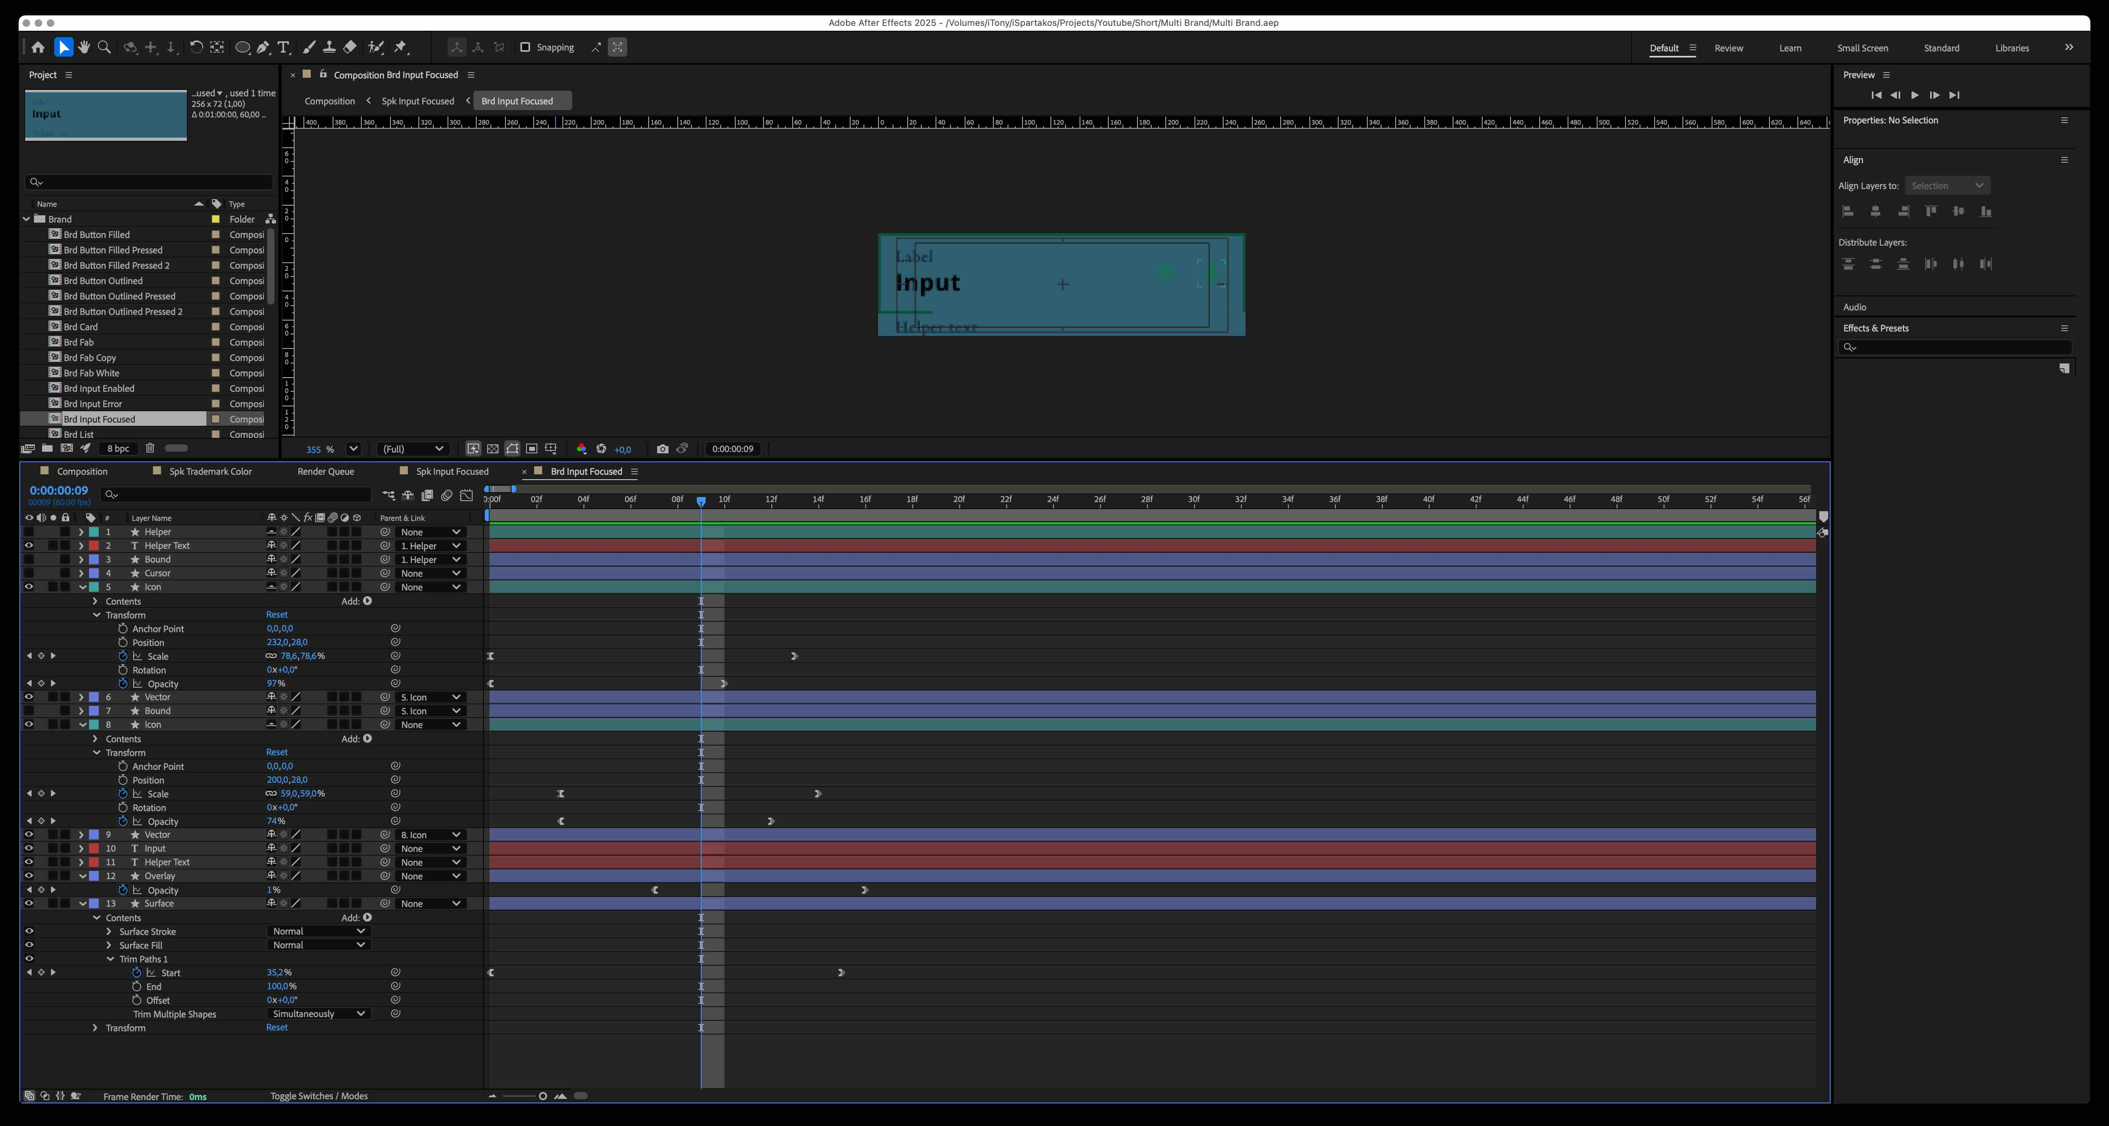Click the 8 bpc color depth button
Screen dimensions: 2109x1126
(118, 448)
